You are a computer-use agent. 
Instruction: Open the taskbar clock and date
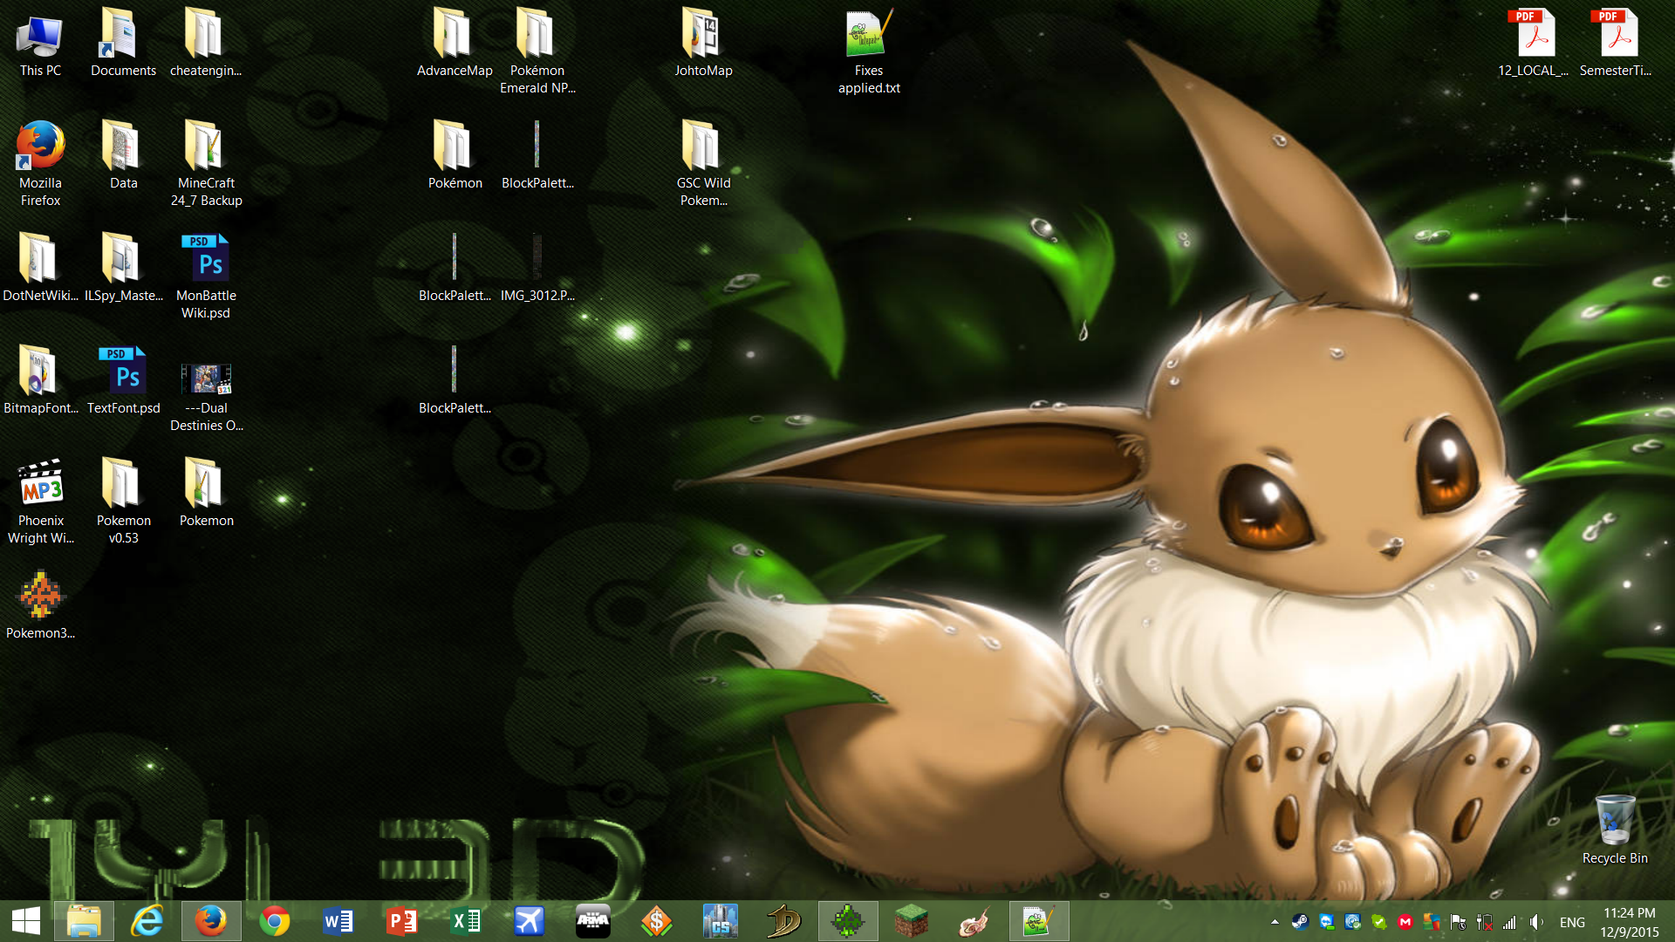coord(1629,922)
